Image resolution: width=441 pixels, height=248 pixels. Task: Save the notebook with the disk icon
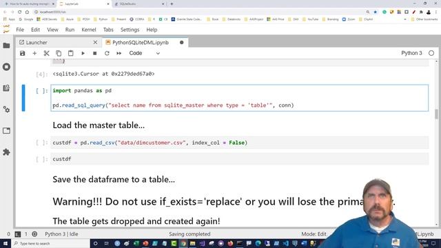(x=22, y=53)
